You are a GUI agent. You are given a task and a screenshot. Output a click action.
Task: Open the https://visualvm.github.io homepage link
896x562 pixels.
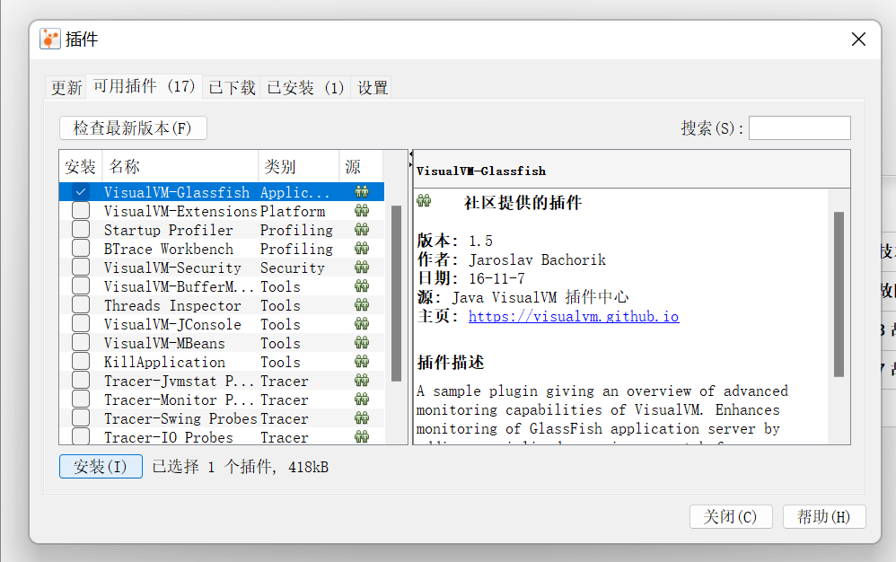(x=574, y=316)
